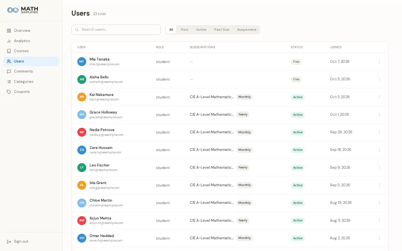
Task: Click the JOINED column header
Action: tap(336, 47)
